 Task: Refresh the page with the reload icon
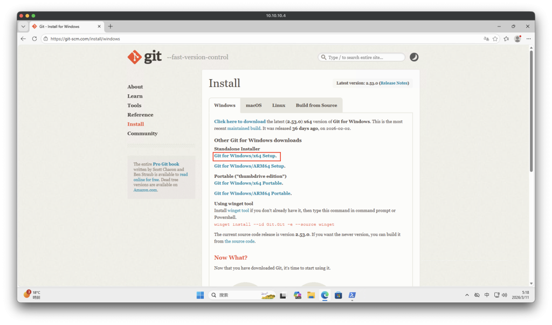34,39
